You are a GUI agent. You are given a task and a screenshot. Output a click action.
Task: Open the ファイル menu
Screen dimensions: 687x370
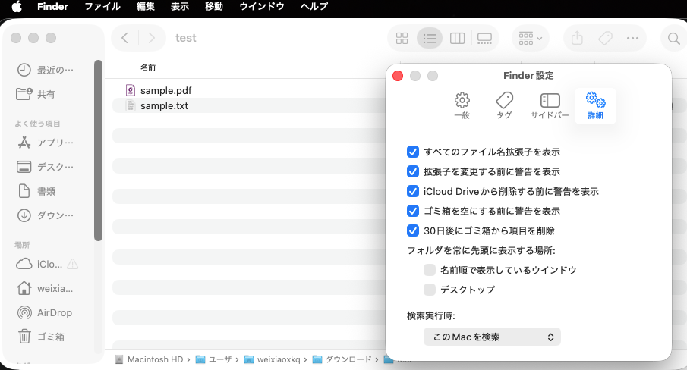click(x=102, y=7)
